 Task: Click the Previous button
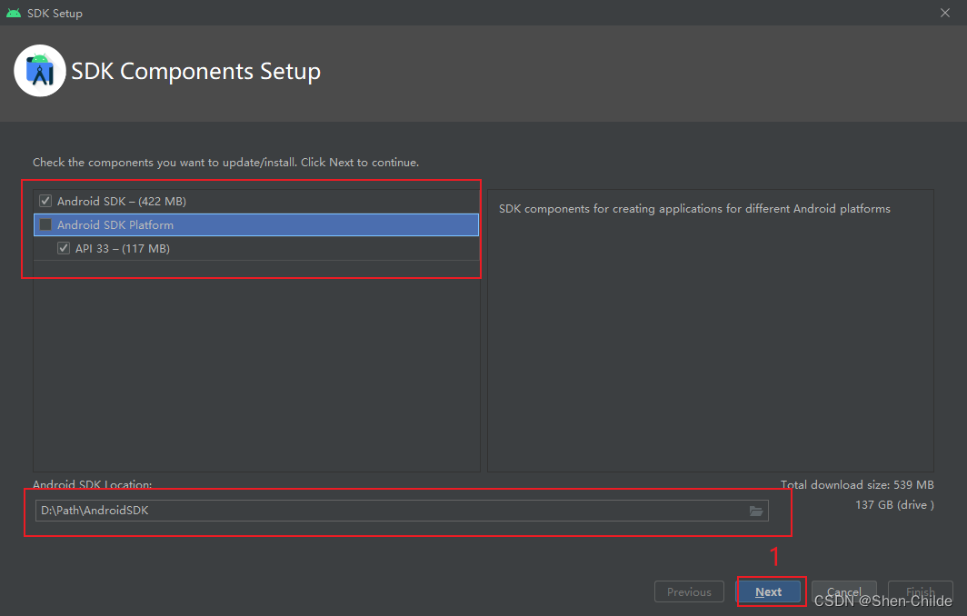click(689, 592)
